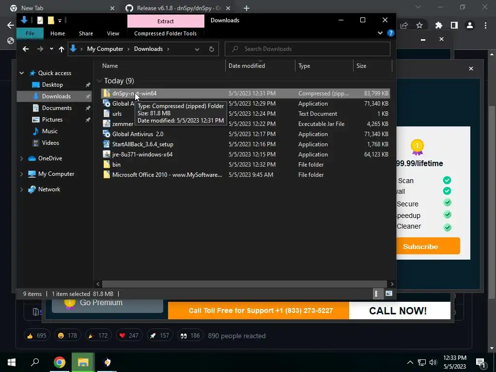Open Customize Quick Access Toolbar dropdown
This screenshot has width=496, height=372.
tap(60, 21)
